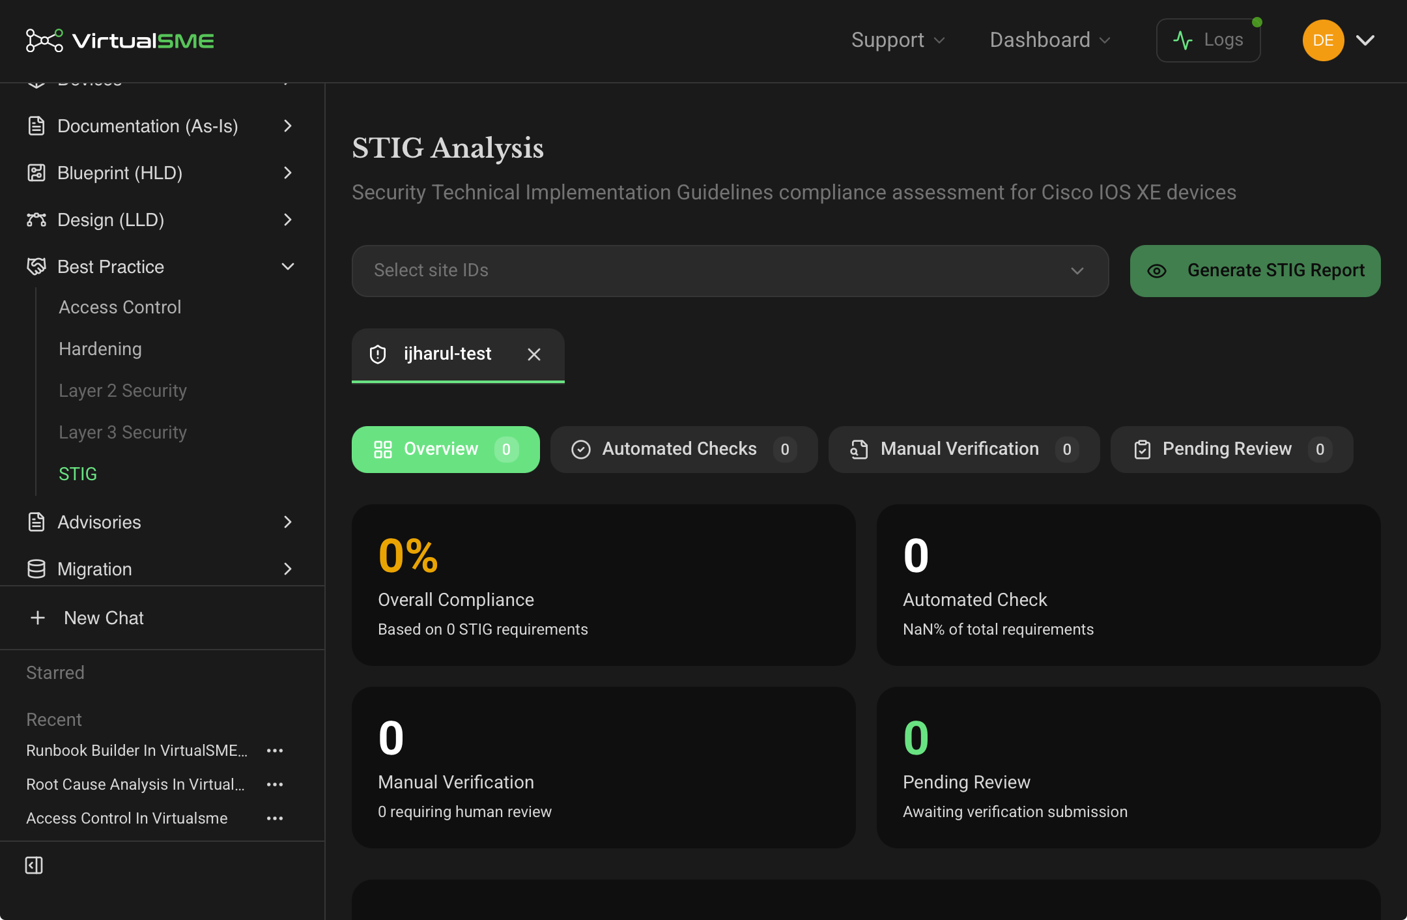
Task: Click 'Awaiting verification submission' text
Action: [x=1016, y=812]
